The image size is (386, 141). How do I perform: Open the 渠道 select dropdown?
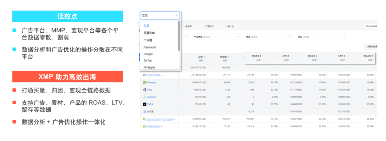tap(268, 37)
